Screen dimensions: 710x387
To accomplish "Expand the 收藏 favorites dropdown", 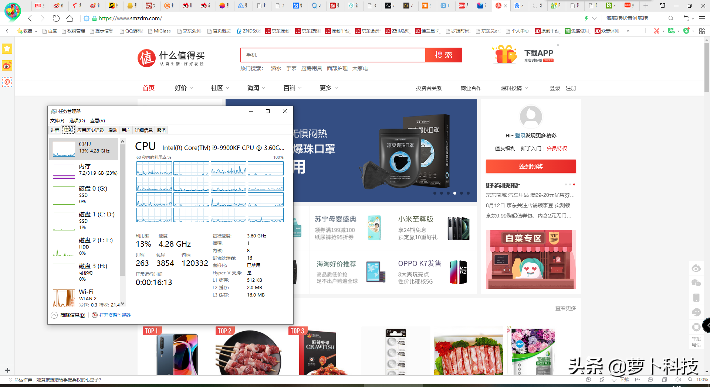I will 36,31.
